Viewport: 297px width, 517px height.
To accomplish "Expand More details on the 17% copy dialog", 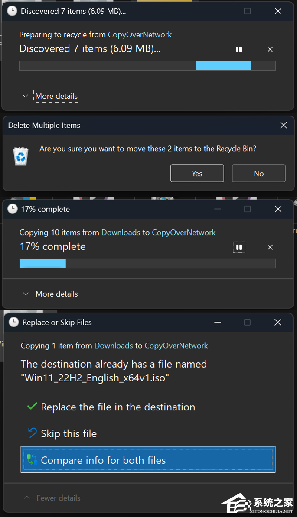I will coord(56,294).
